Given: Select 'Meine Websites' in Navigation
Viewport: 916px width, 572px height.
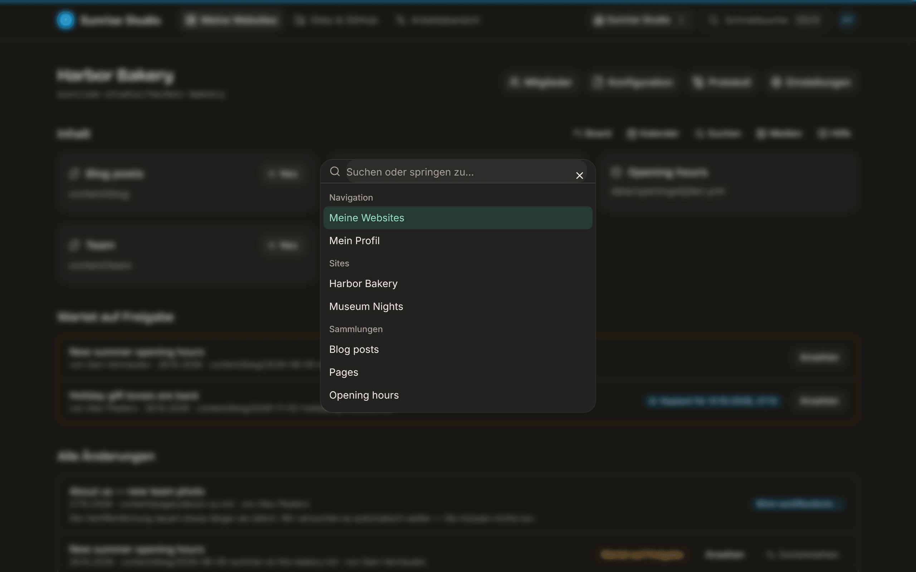Looking at the screenshot, I should tap(458, 217).
